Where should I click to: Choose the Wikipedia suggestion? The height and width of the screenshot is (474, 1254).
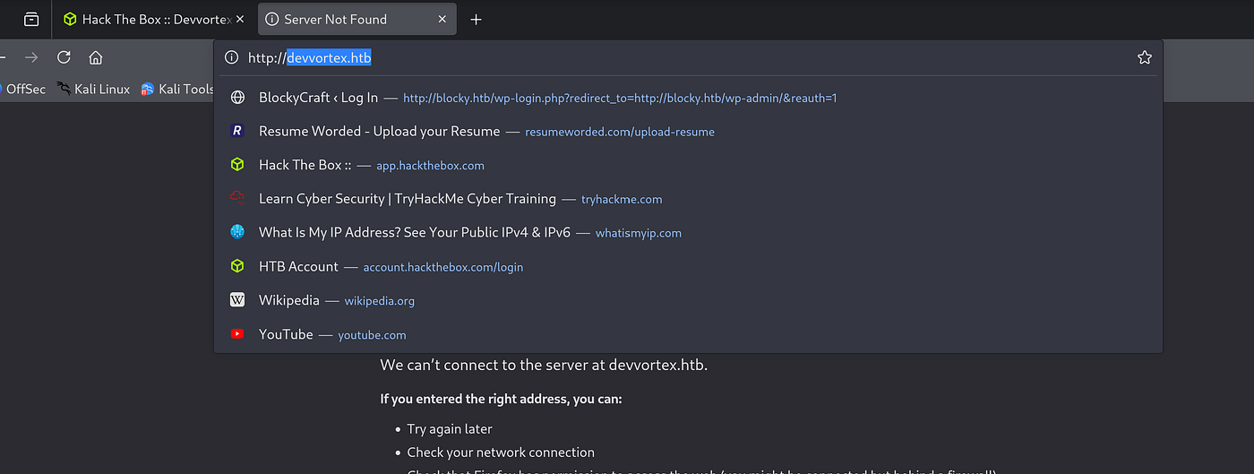point(688,300)
